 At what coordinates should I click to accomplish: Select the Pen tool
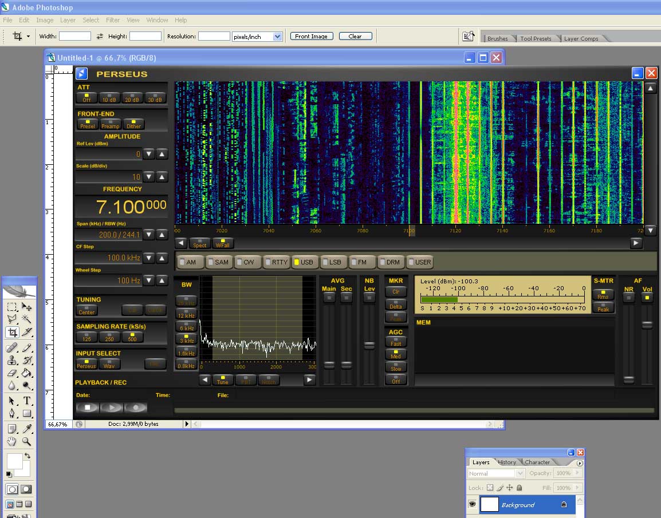(x=12, y=413)
